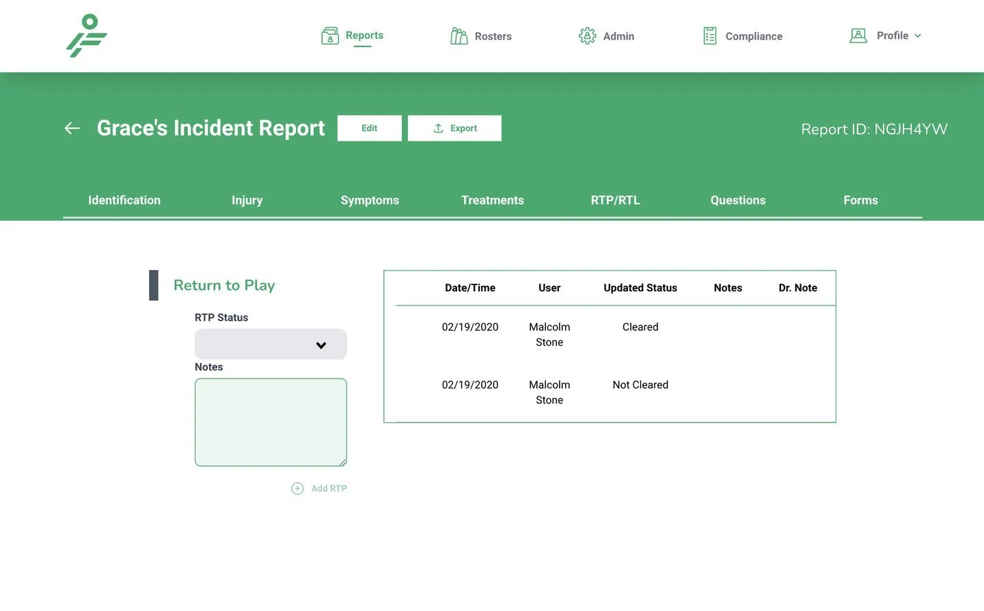Click the date in the Cleared row
This screenshot has height=611, width=984.
470,327
